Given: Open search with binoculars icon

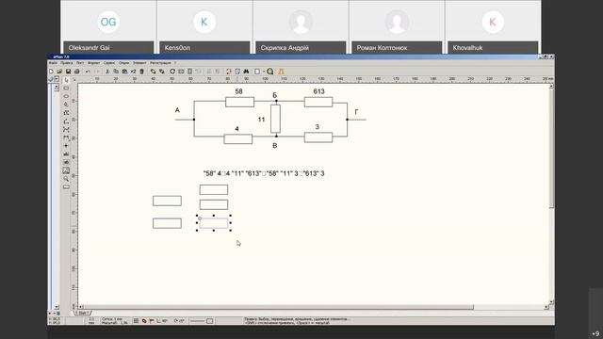Looking at the screenshot, I should coord(246,72).
